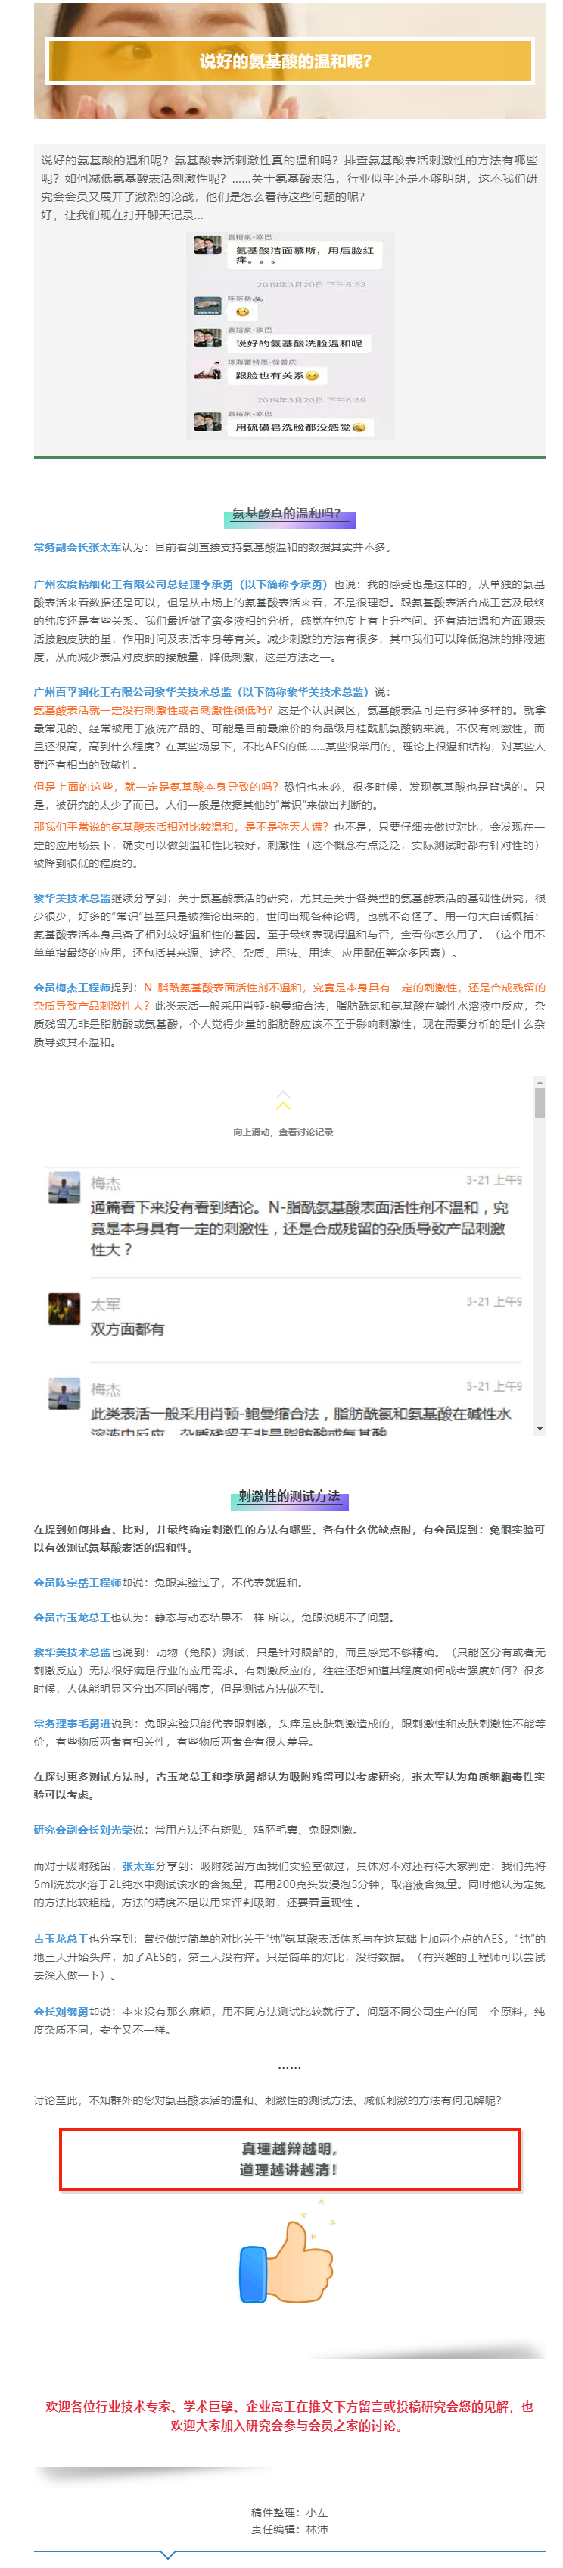Viewport: 563px width, 2568px height.
Task: Click the red-bordered 真理越辩越明 box
Action: point(290,2158)
